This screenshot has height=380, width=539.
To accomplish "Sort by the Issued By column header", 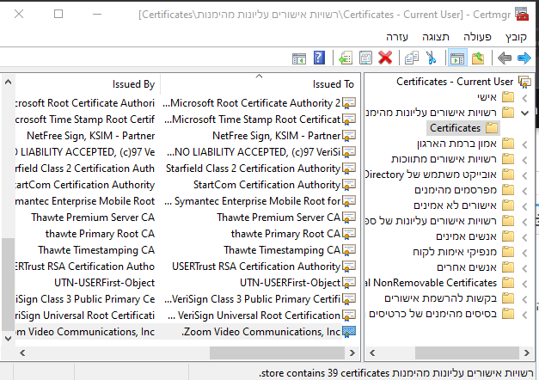I will [88, 84].
